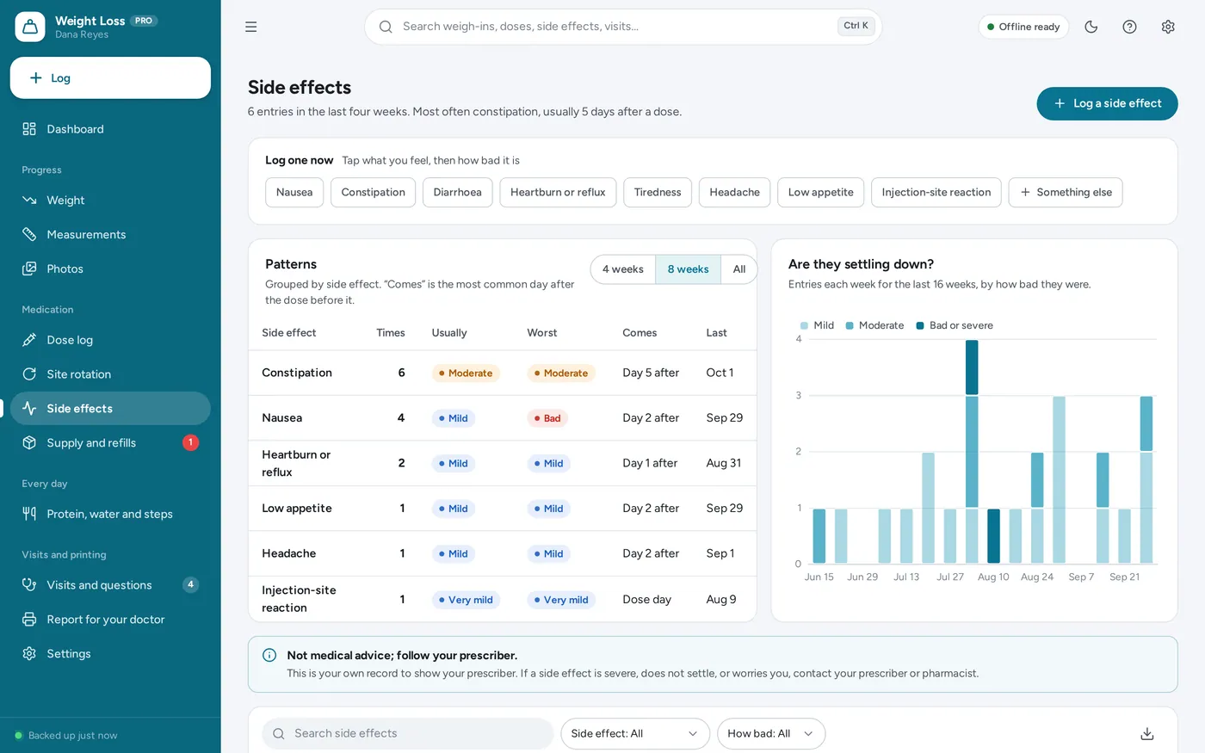Open Dashboard from the sidebar
Screen dimensions: 1205x753
click(x=110, y=129)
